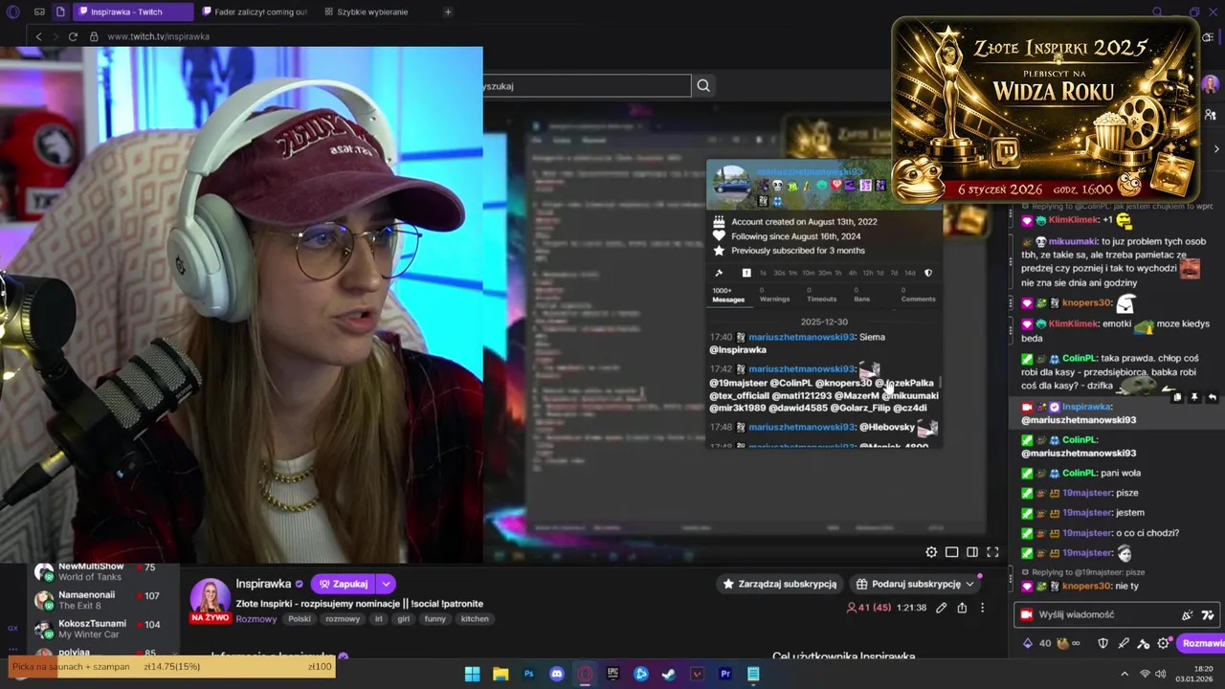Copy the highlighted Inspirawka chat message
The height and width of the screenshot is (689, 1225).
point(1177,397)
